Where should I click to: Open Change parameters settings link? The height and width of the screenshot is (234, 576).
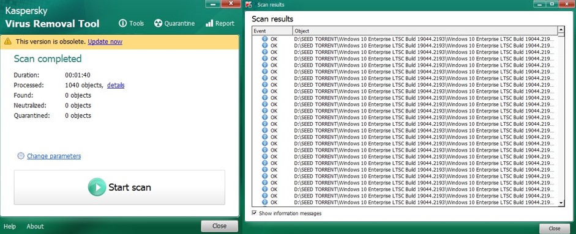click(54, 156)
